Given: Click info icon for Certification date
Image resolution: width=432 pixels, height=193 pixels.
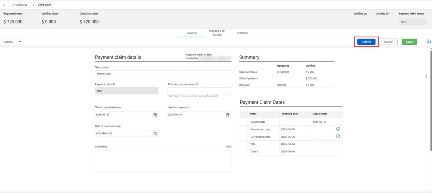Looking at the screenshot, I should tap(338, 137).
